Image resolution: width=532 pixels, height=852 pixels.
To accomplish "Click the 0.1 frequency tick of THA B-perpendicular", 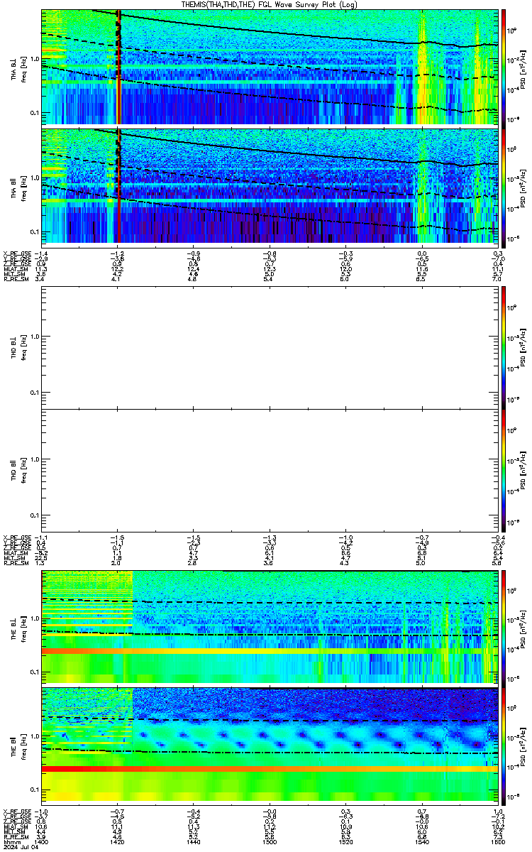I will (x=34, y=113).
